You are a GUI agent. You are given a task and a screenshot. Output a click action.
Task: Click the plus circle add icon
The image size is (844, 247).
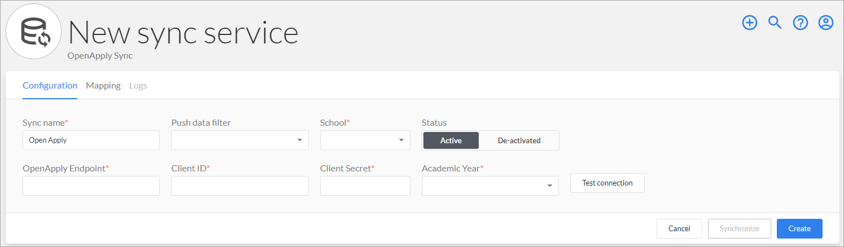749,23
